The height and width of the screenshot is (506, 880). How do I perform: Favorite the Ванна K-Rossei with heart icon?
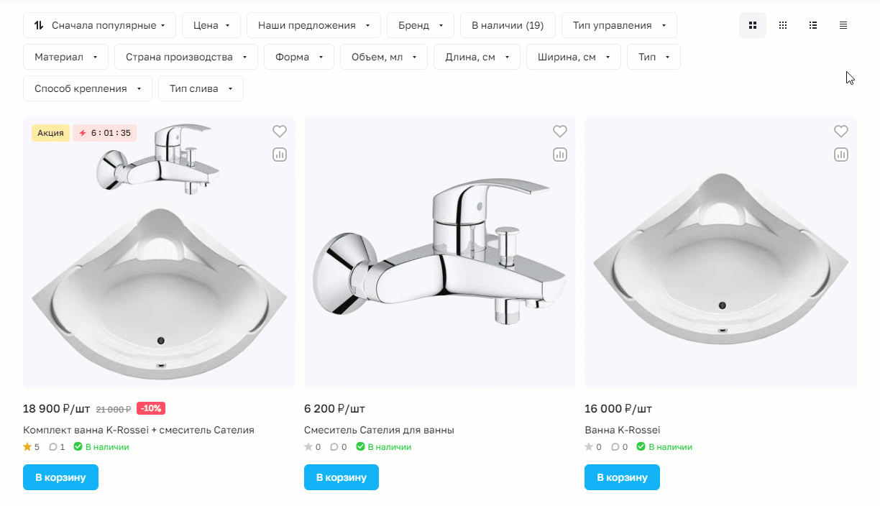841,132
